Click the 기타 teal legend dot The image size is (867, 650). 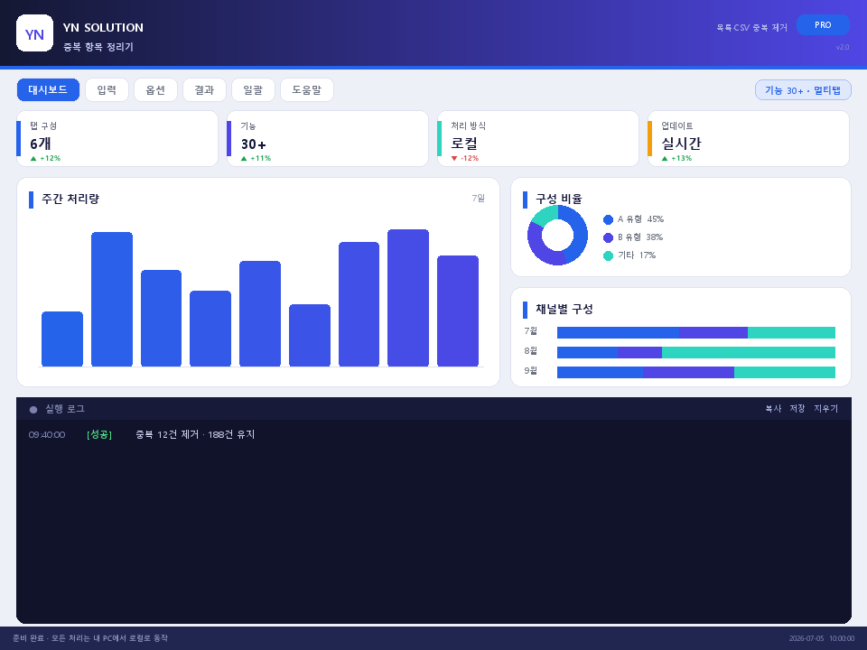pos(608,255)
